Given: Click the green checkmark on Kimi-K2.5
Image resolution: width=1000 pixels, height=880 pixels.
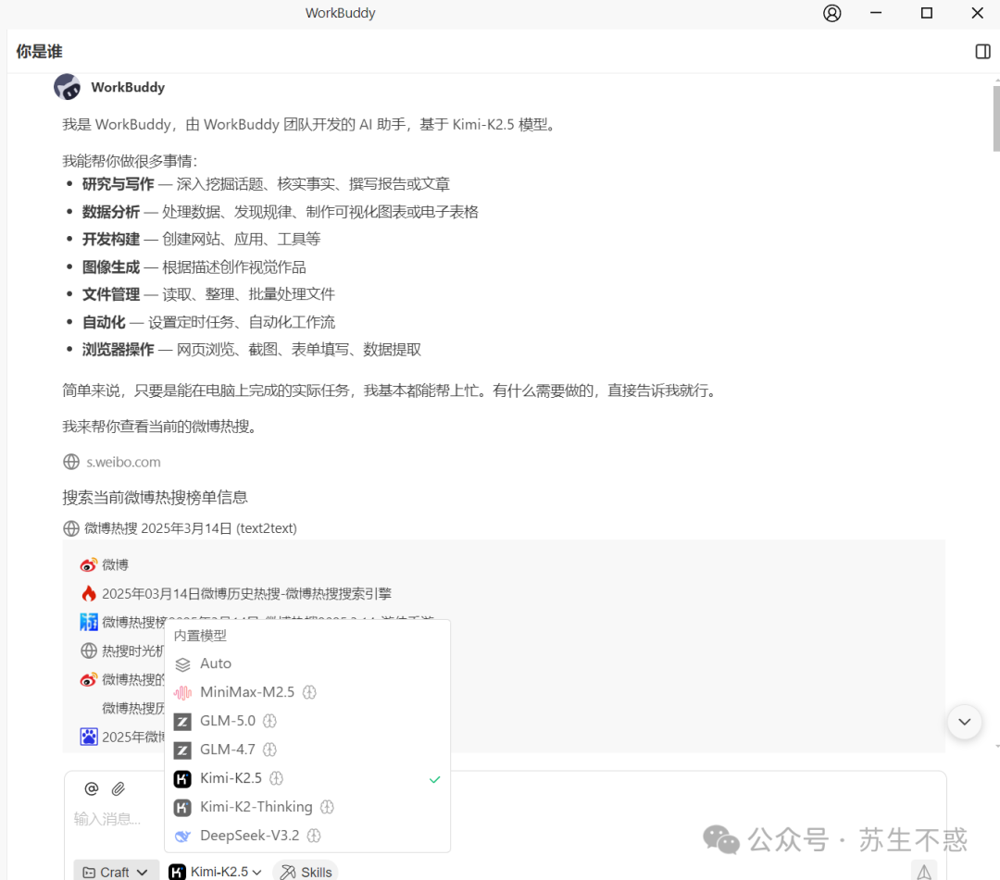Looking at the screenshot, I should point(435,779).
